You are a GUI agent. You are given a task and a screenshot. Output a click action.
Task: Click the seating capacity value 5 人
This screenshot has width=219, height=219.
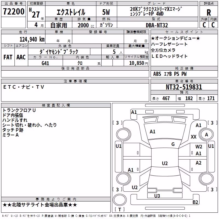tap(117, 52)
